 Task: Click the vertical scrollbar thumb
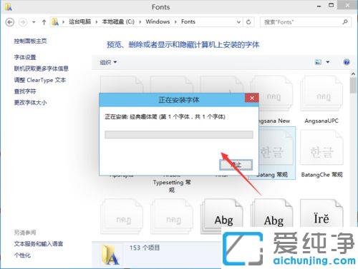pos(353,86)
